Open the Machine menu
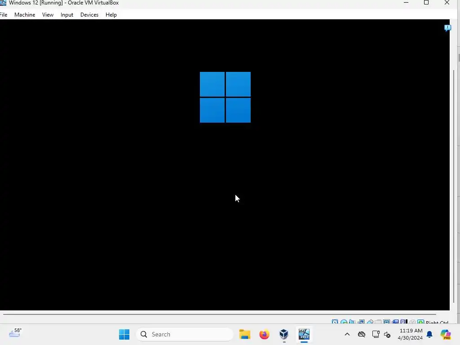 click(x=25, y=15)
